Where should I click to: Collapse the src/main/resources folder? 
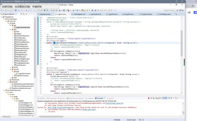click(x=4, y=90)
